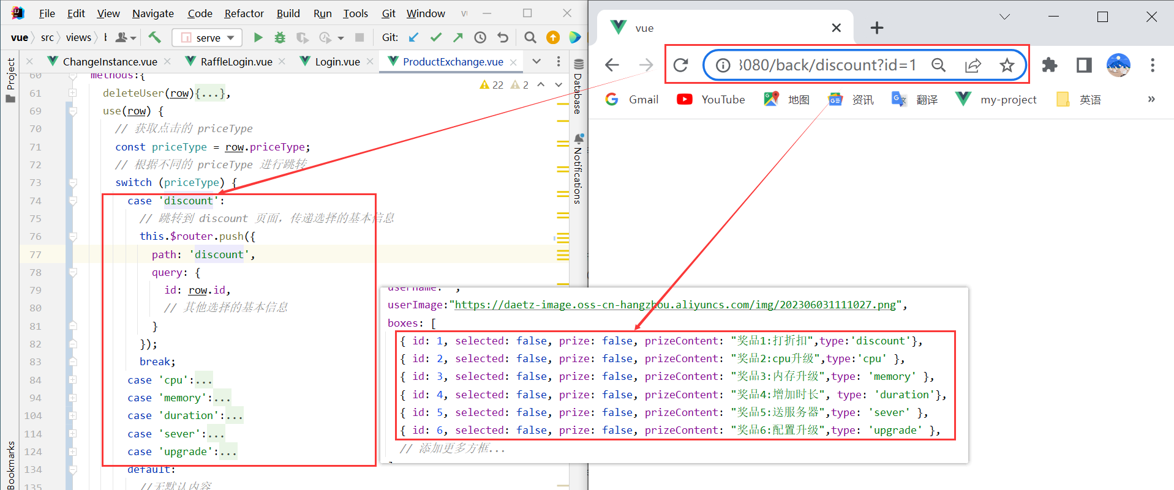The width and height of the screenshot is (1174, 490).
Task: Open warnings indicator showing 22
Action: click(492, 85)
